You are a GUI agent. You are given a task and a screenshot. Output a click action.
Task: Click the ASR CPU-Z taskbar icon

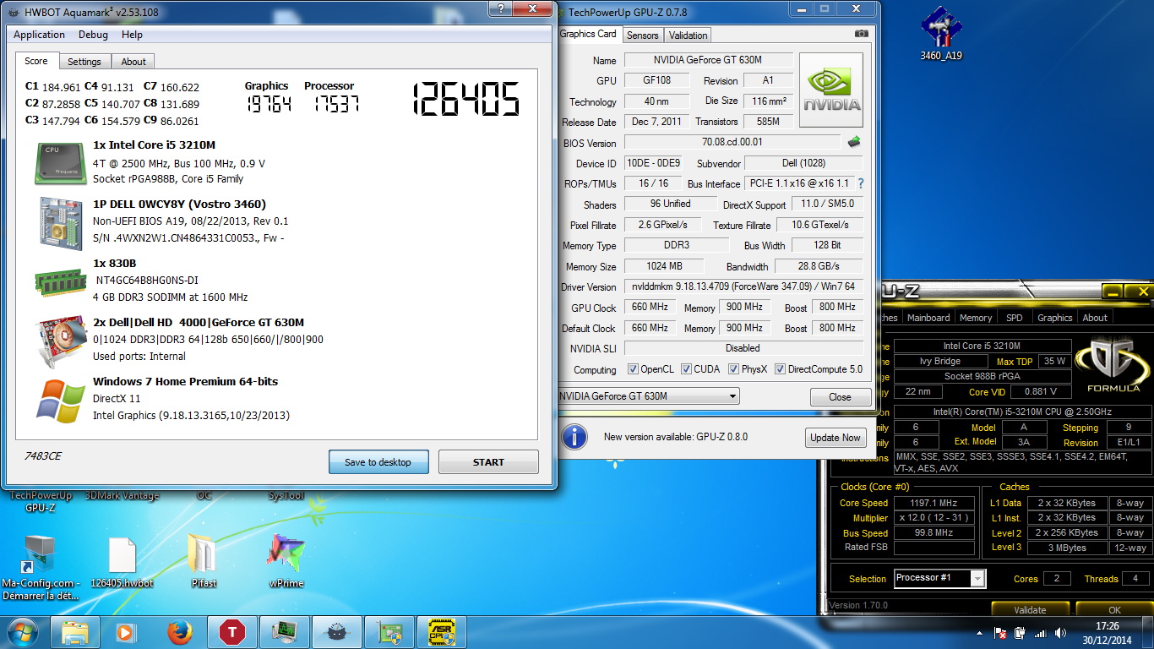pyautogui.click(x=442, y=632)
